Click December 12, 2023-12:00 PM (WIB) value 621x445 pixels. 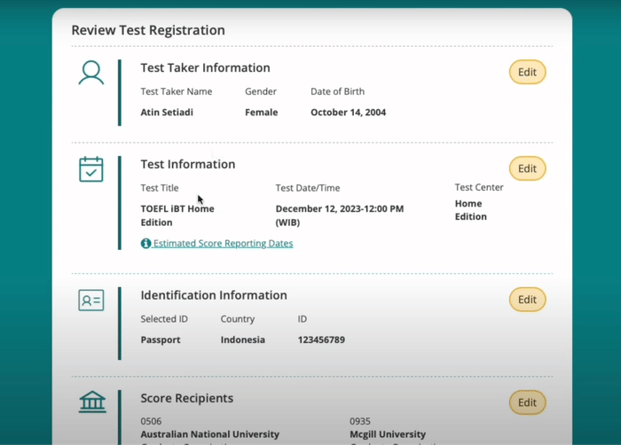[340, 215]
